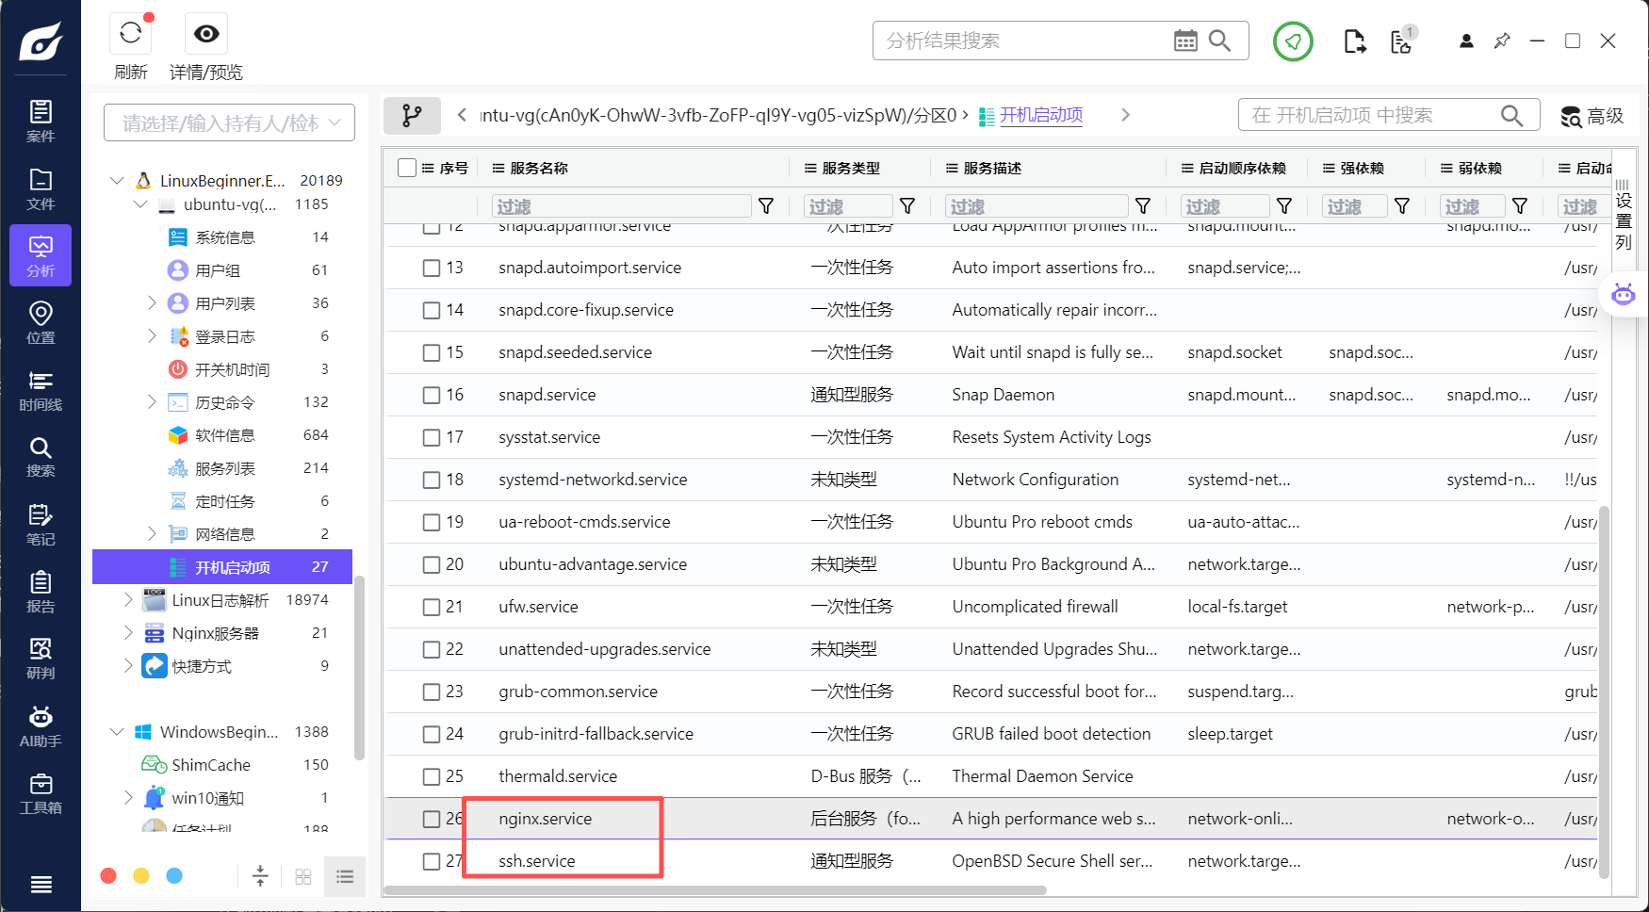The height and width of the screenshot is (912, 1649).
Task: Open 工具箱 in sidebar
Action: [41, 793]
